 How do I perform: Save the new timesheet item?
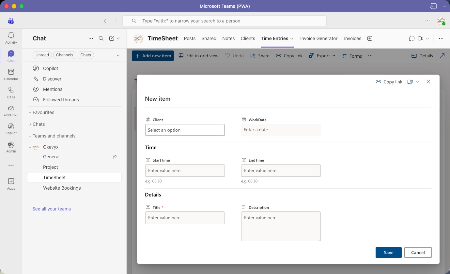click(388, 252)
